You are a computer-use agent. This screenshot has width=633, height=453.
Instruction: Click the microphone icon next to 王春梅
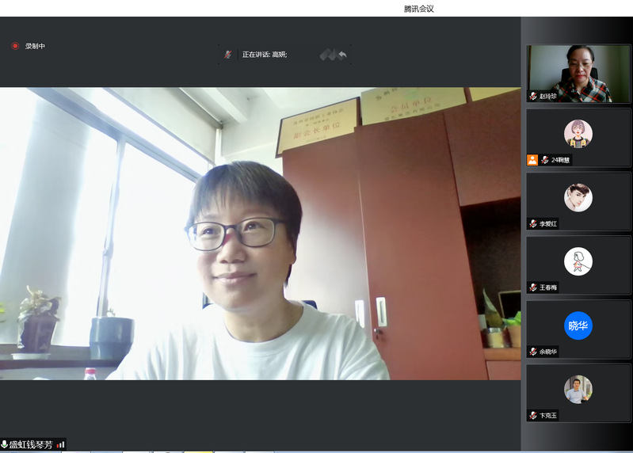tap(533, 287)
